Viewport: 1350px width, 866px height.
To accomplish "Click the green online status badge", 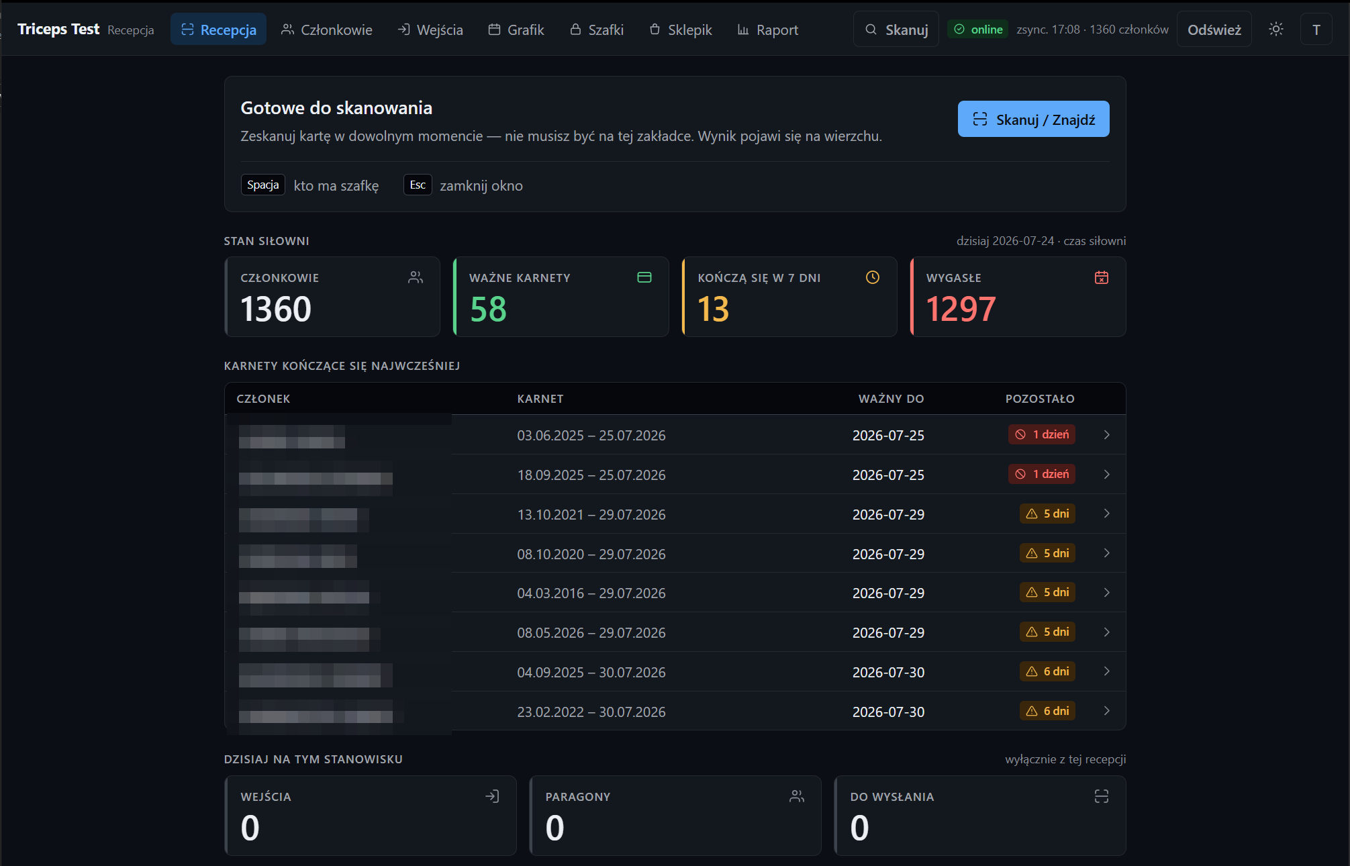I will click(x=978, y=30).
